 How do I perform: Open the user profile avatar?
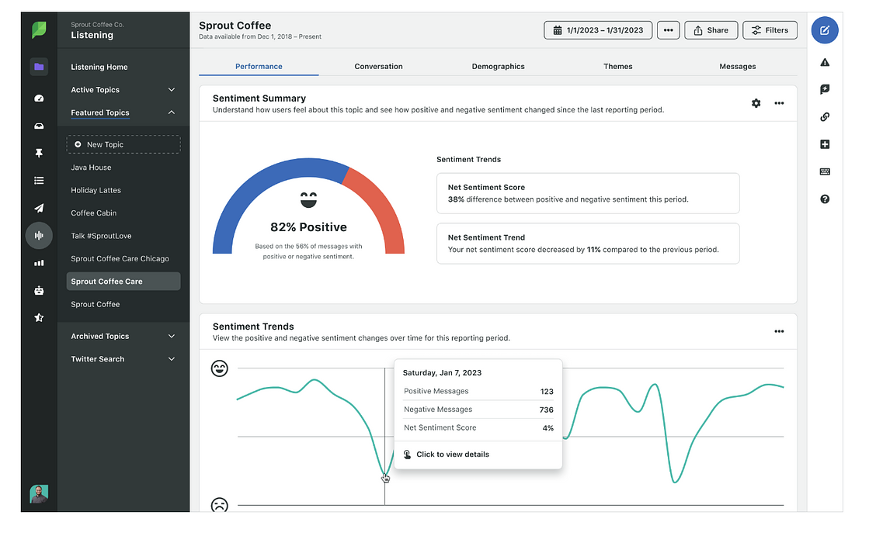39,494
